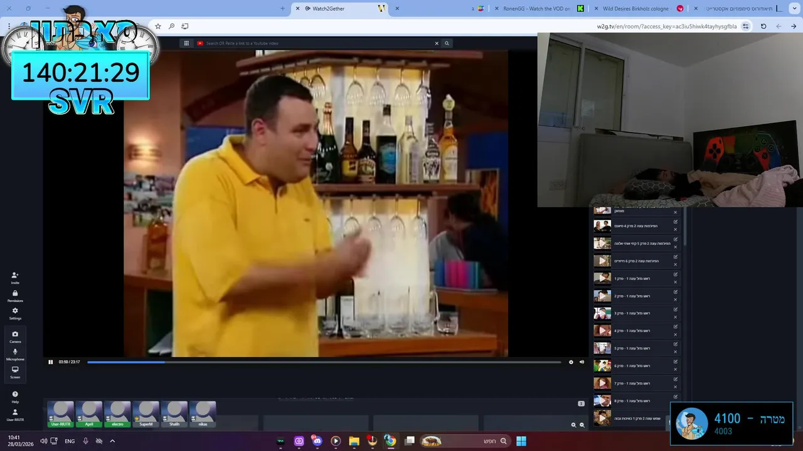The width and height of the screenshot is (803, 451).
Task: Select user avatar Shalih
Action: 174,415
